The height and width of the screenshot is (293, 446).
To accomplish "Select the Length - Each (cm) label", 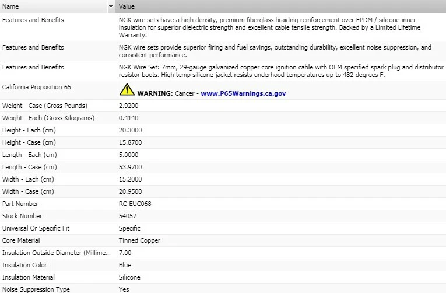I will tap(30, 155).
